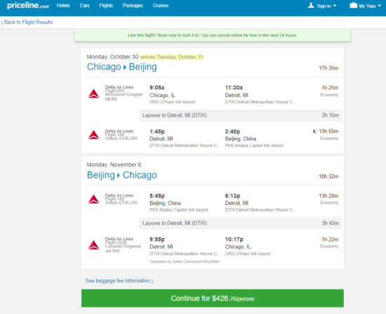This screenshot has height=314, width=386.
Task: Expand the My Trips dropdown arrow
Action: pyautogui.click(x=380, y=6)
